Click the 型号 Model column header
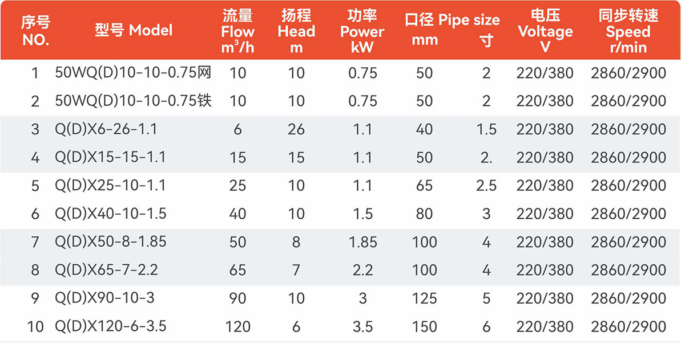This screenshot has height=348, width=685. [133, 30]
